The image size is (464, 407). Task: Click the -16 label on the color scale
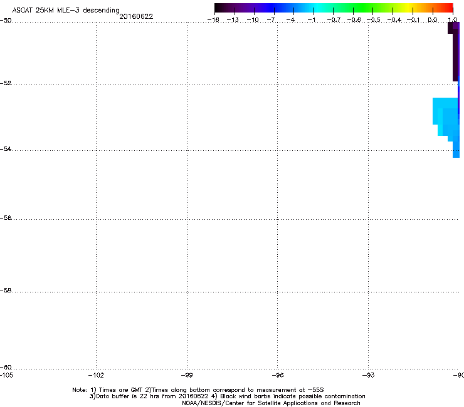pyautogui.click(x=213, y=20)
